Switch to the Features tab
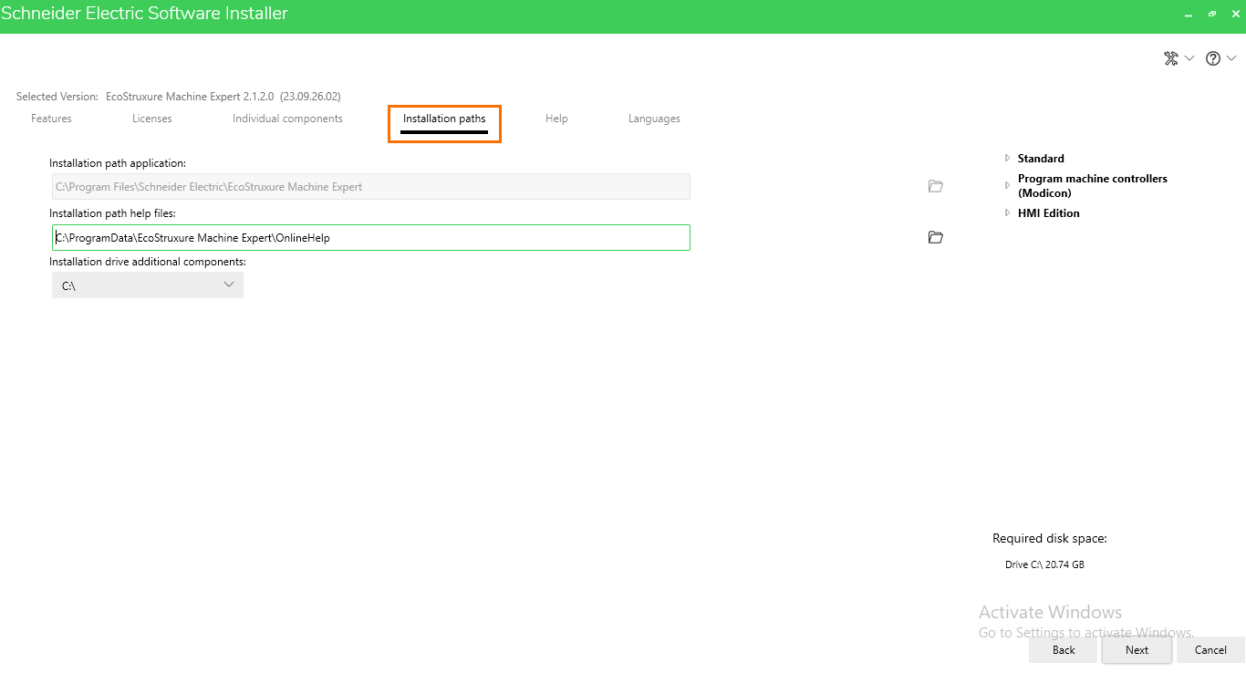The image size is (1246, 673). (x=51, y=119)
